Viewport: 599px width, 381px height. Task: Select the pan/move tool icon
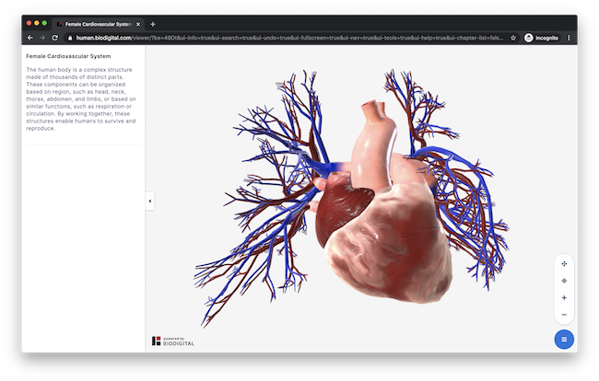(564, 263)
